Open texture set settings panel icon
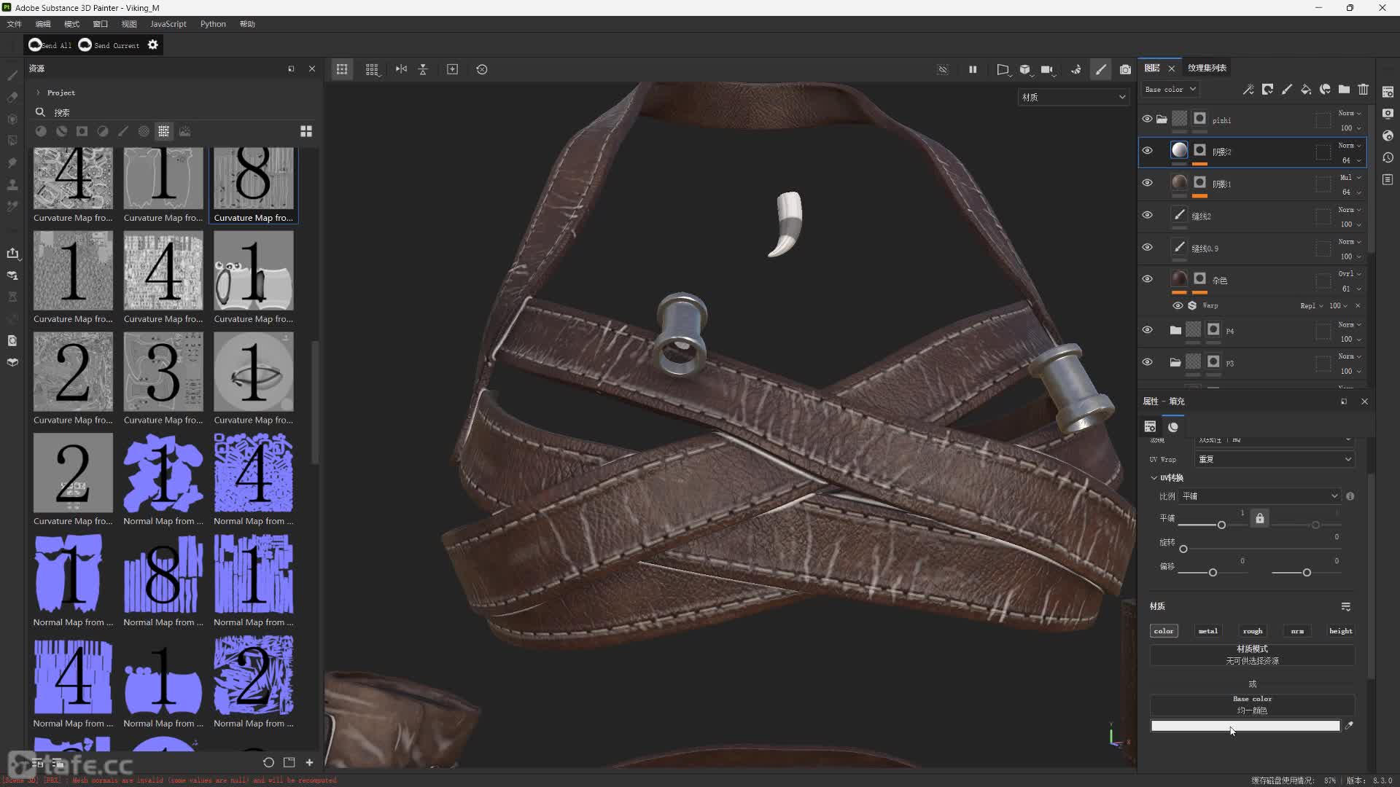 point(1388,92)
